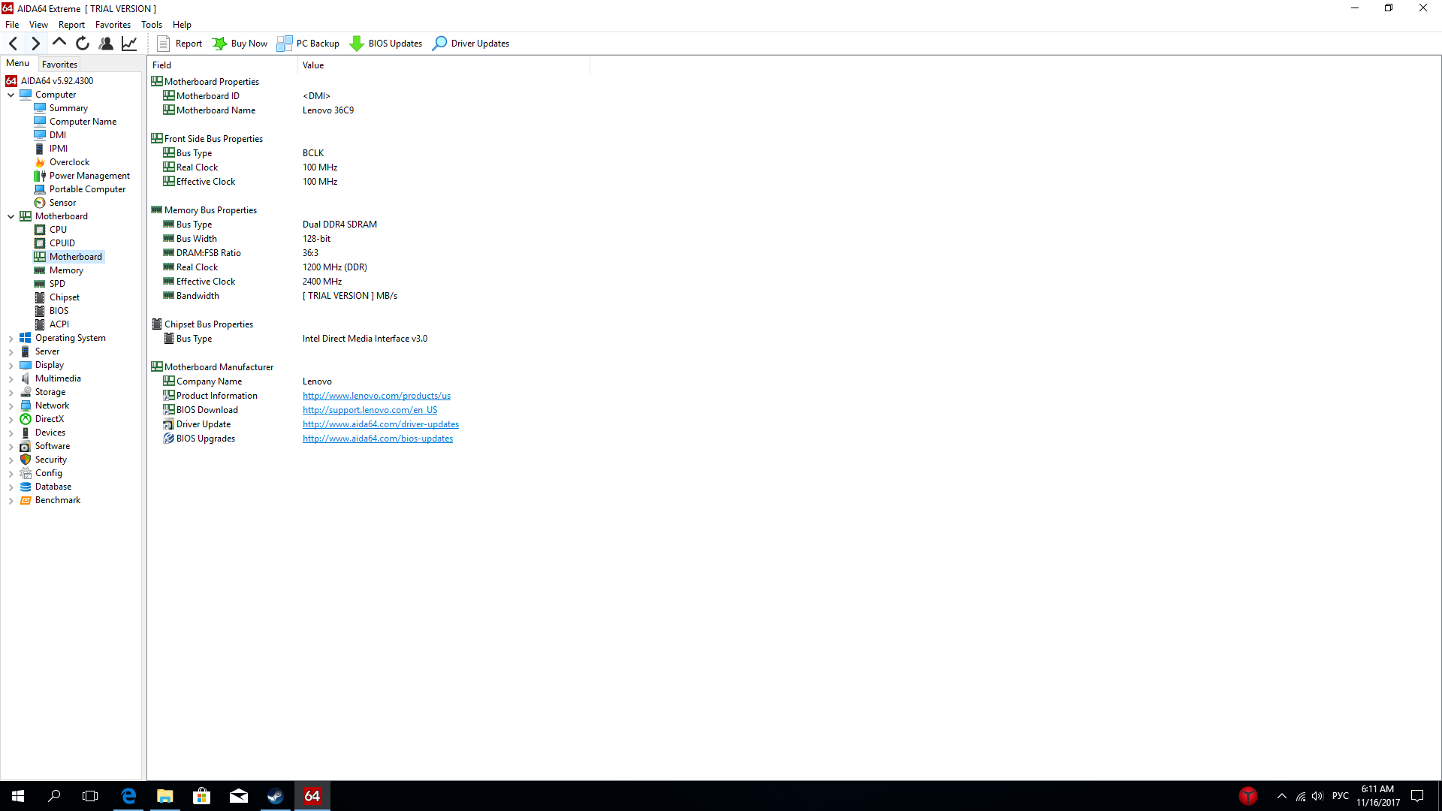Open the Sensor page
Image resolution: width=1442 pixels, height=811 pixels.
(x=62, y=203)
